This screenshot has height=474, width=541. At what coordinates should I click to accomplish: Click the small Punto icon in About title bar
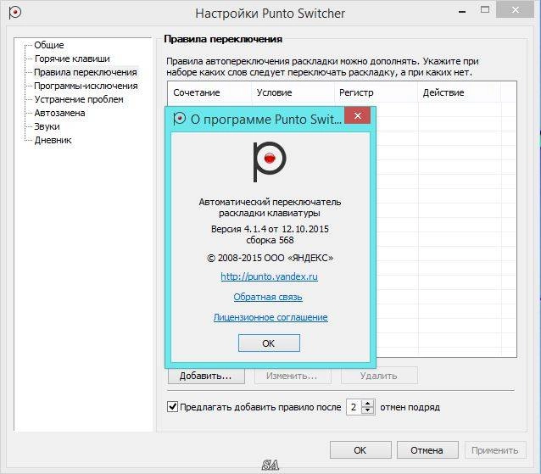[x=179, y=119]
